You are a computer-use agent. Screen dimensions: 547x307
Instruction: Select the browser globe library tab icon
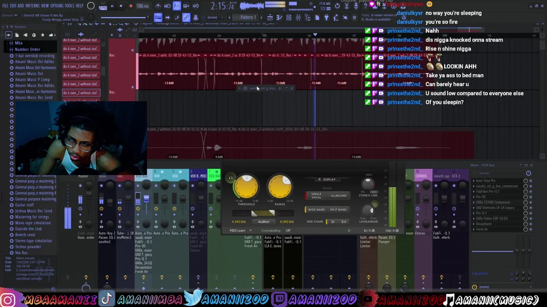34,35
